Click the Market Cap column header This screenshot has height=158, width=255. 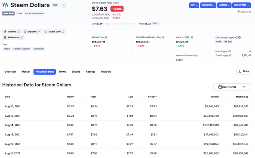[x=242, y=97]
